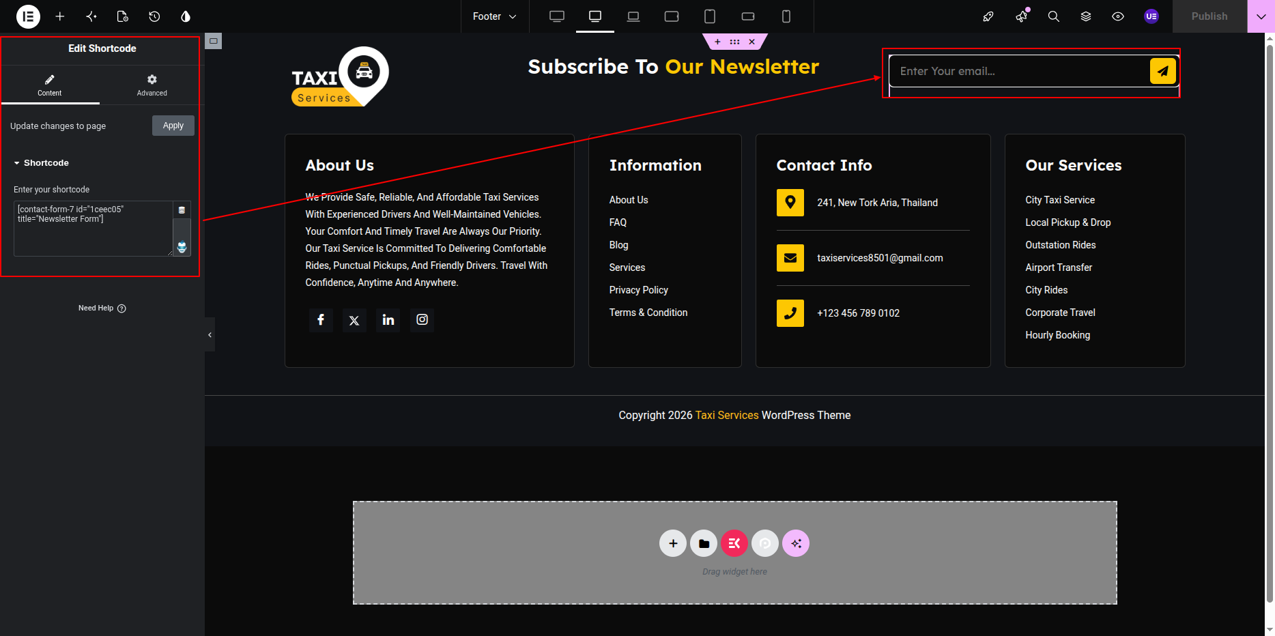Select tablet landscape device view
Viewport: 1275px width, 636px height.
point(672,16)
